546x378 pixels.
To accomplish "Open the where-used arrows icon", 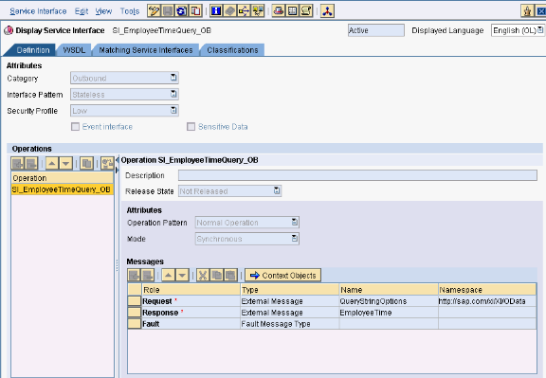I will point(244,10).
